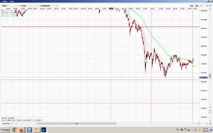Click the red horizontal line near 99

coord(100,27)
